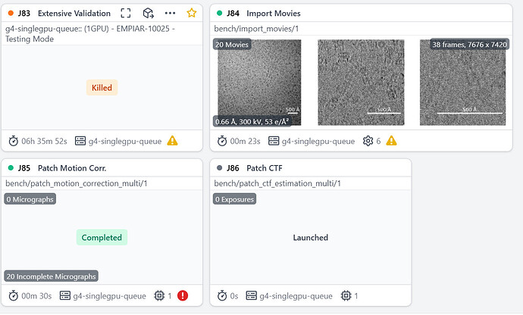Click the 0 Exposures badge on J86
Image resolution: width=523 pixels, height=315 pixels.
click(x=234, y=199)
